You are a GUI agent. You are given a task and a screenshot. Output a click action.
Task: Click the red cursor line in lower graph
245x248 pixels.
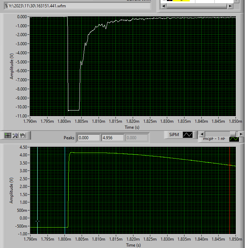[x=230, y=190]
